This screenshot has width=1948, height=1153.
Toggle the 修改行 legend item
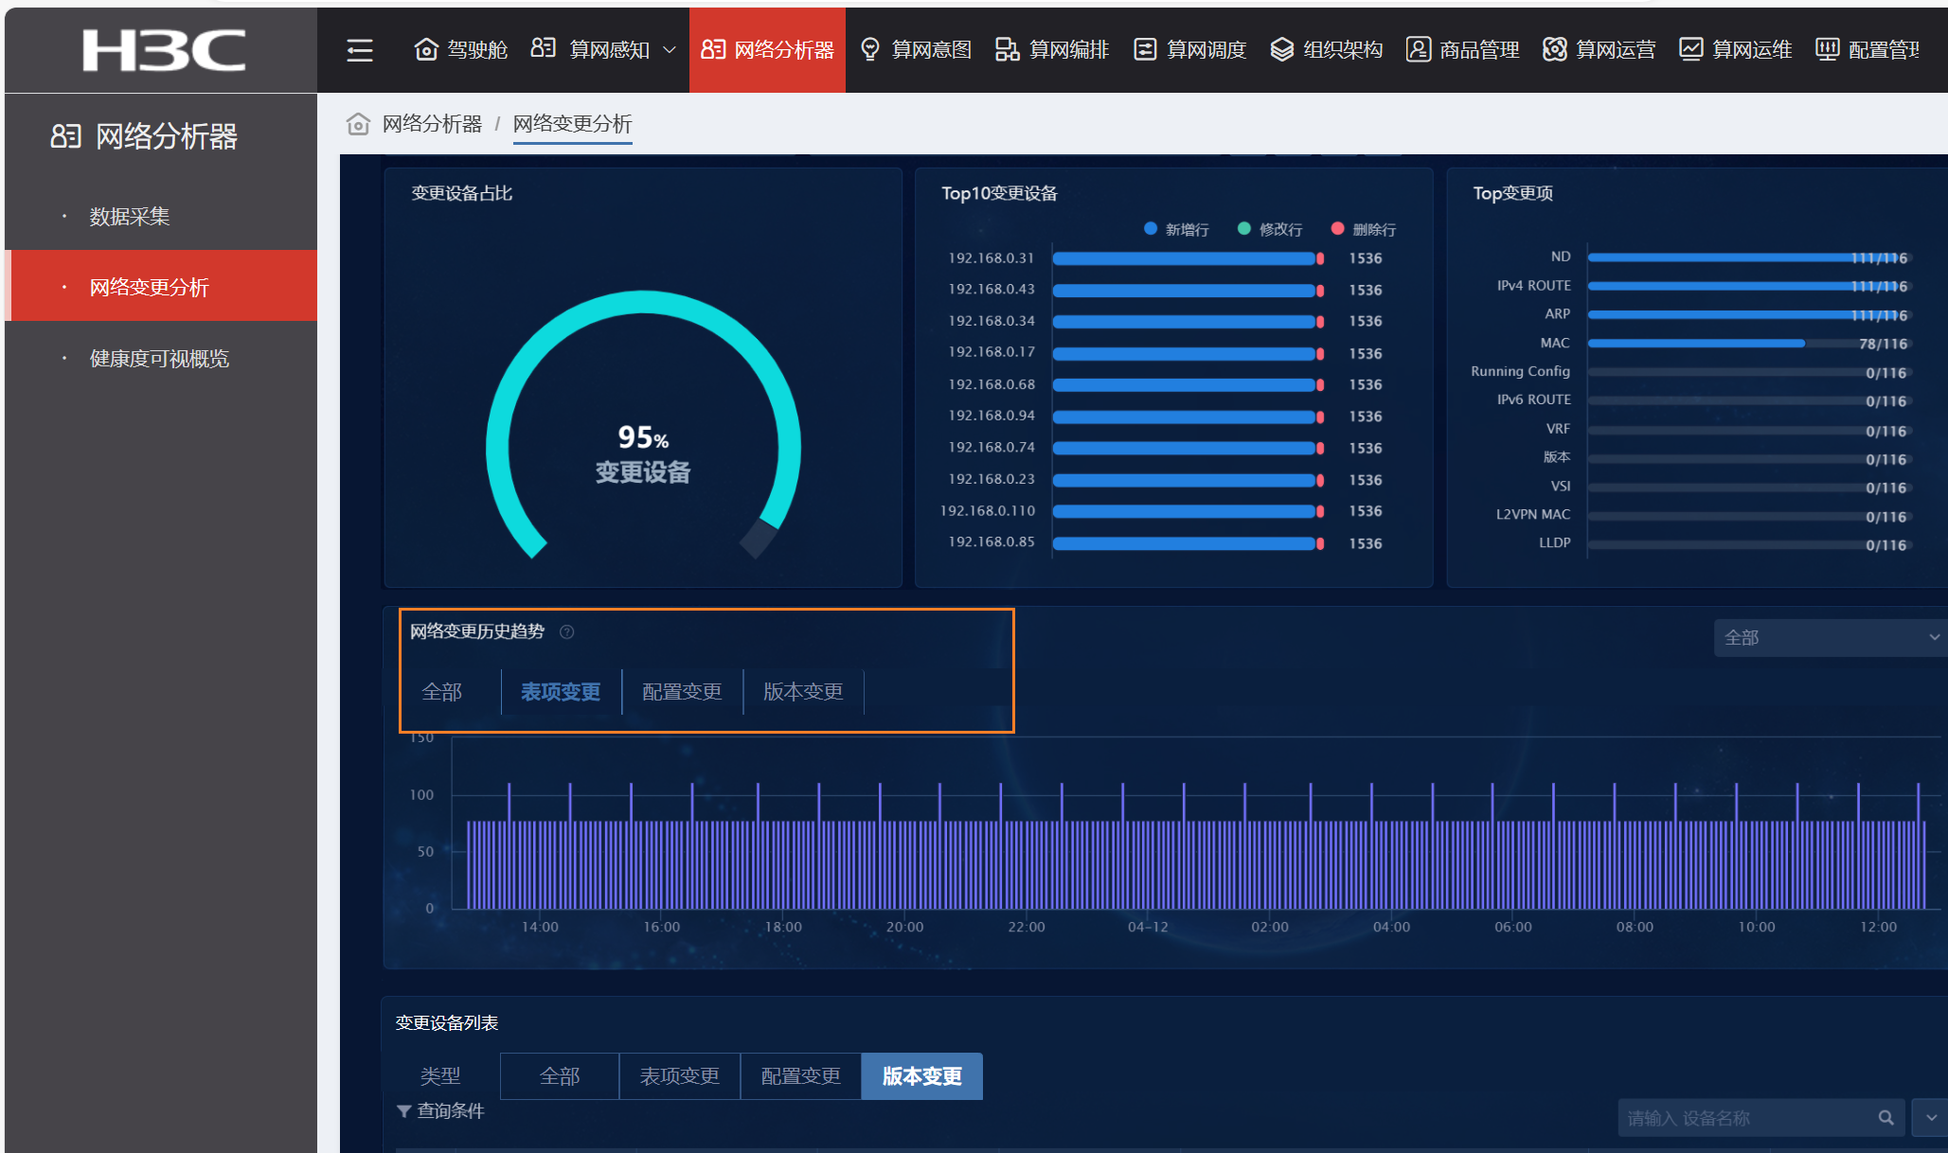pos(1270,229)
